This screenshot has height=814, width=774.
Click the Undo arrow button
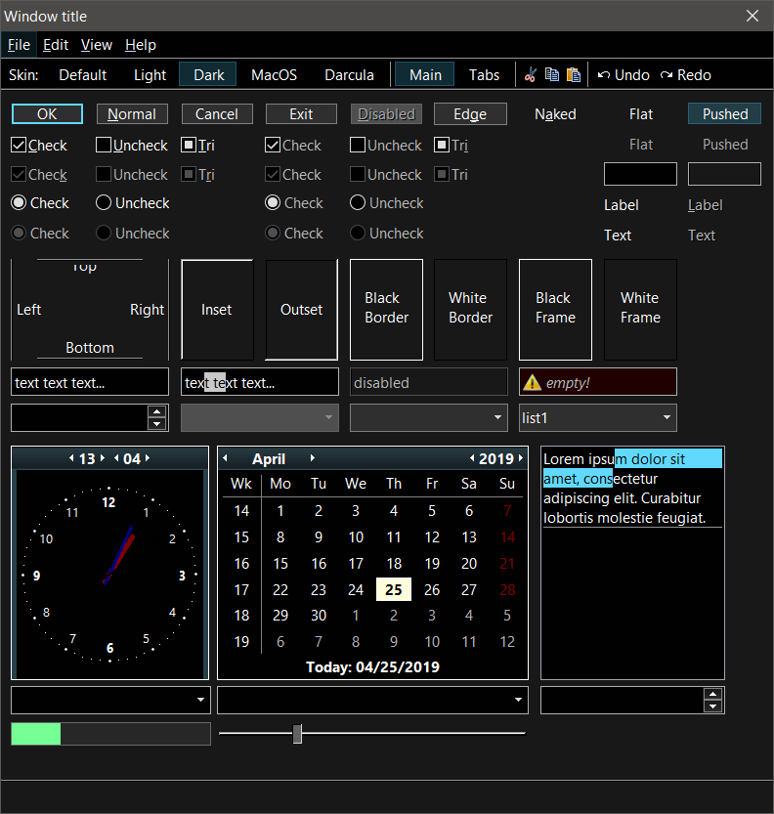click(623, 75)
